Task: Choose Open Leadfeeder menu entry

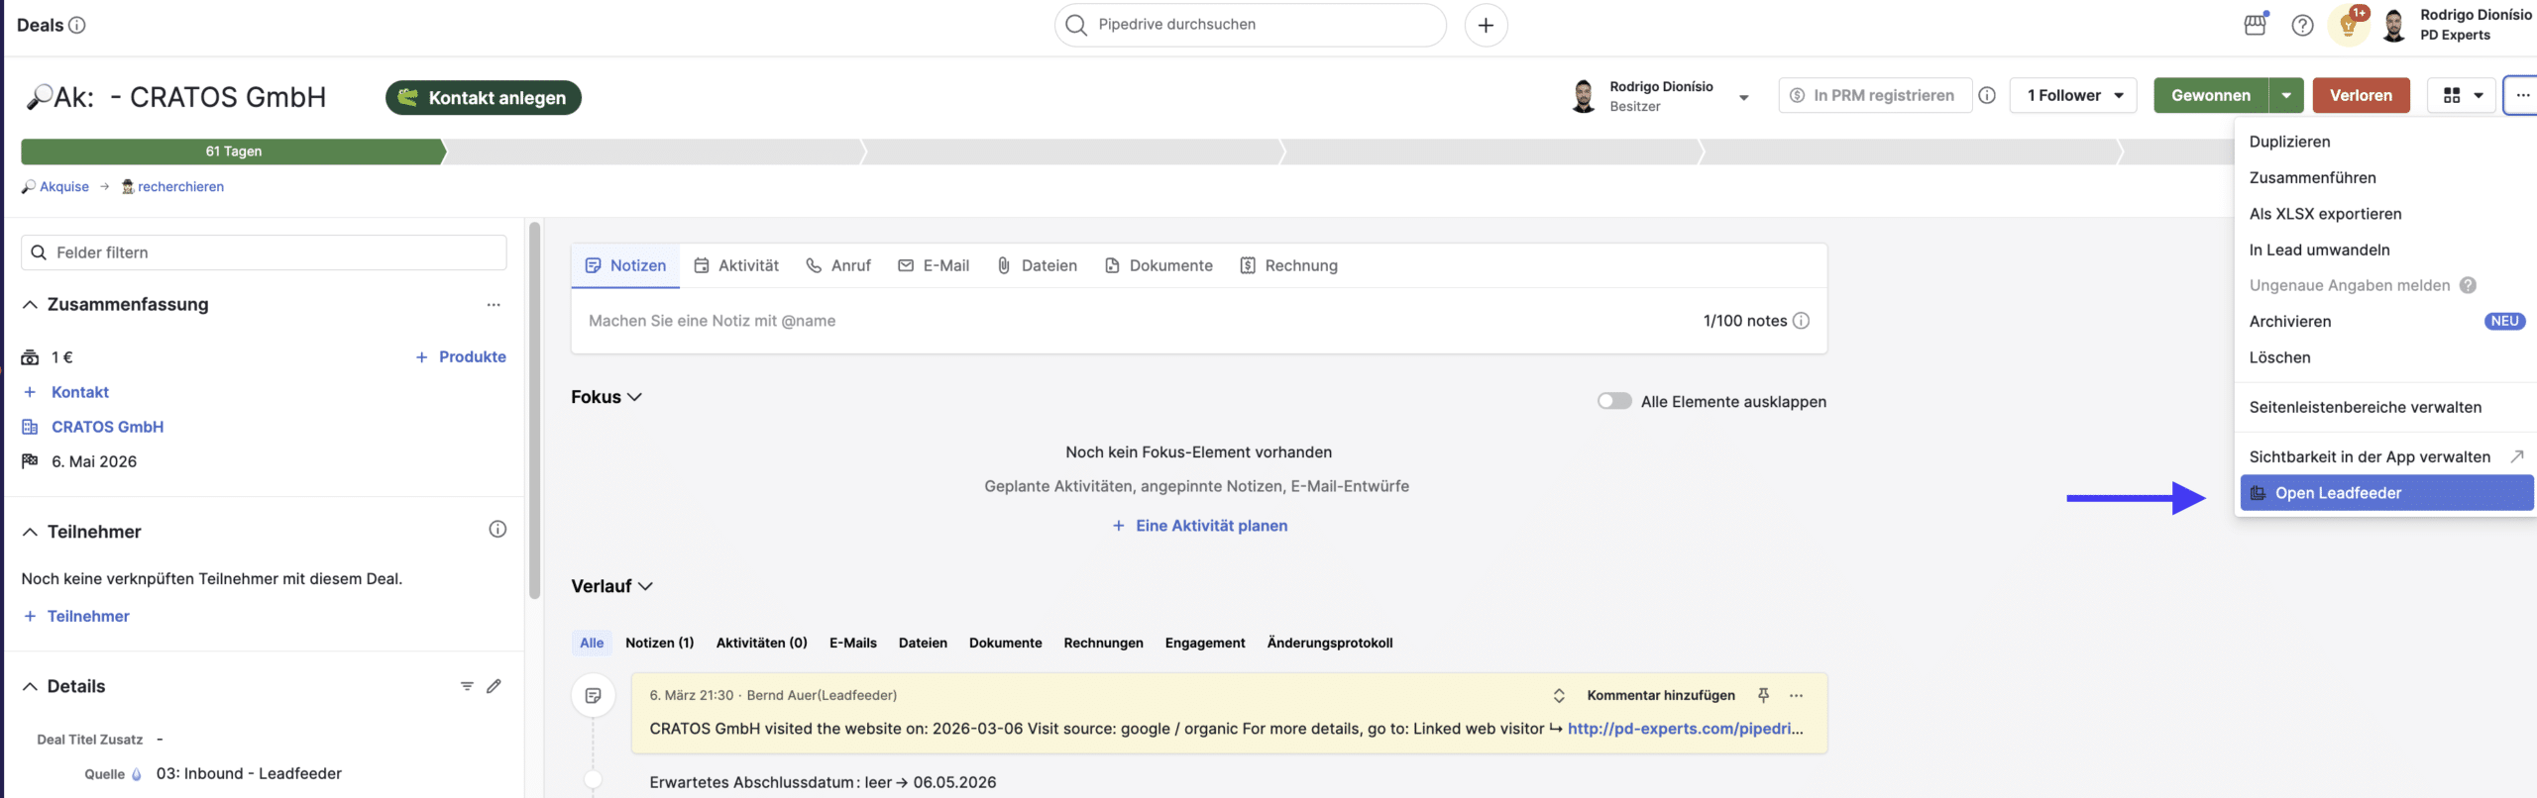Action: point(2386,493)
